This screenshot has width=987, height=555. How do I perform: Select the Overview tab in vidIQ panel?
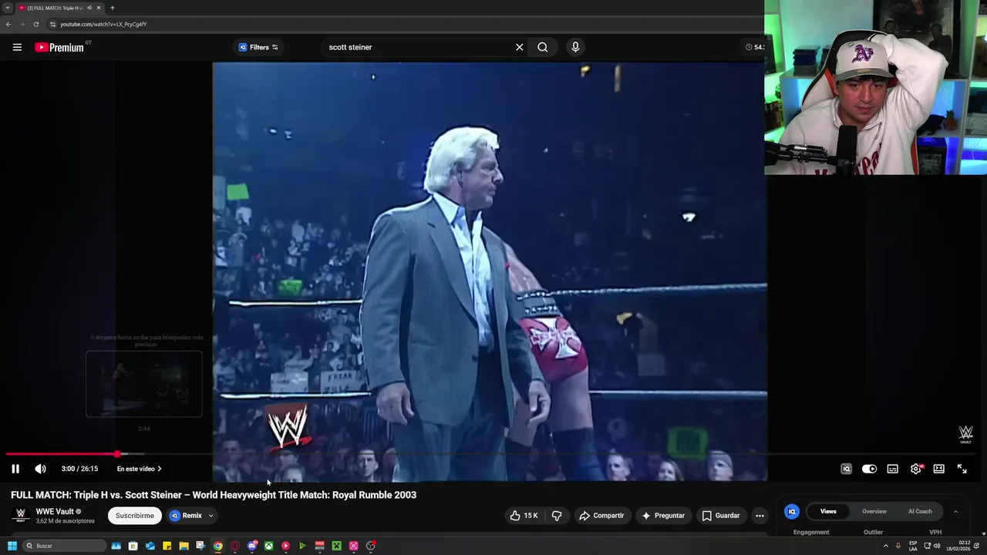874,511
